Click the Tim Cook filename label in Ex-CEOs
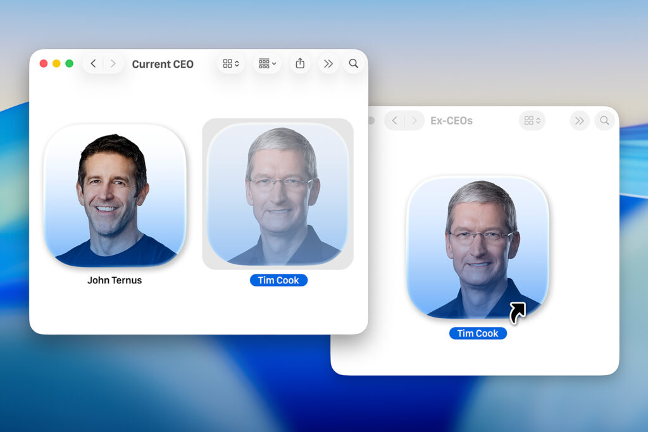This screenshot has width=648, height=432. pos(478,333)
